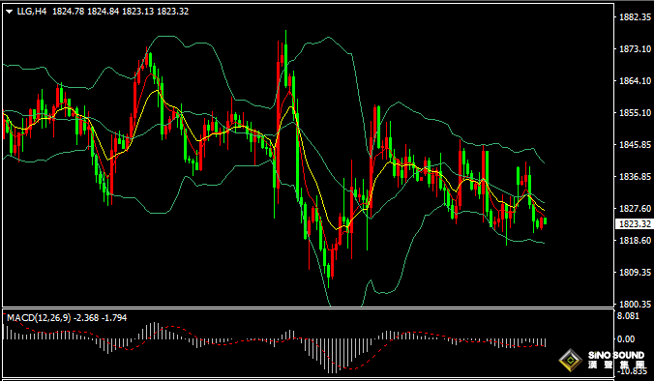Screen dimensions: 654x381
Task: Click the deepest MACD histogram bar
Action: coord(333,356)
